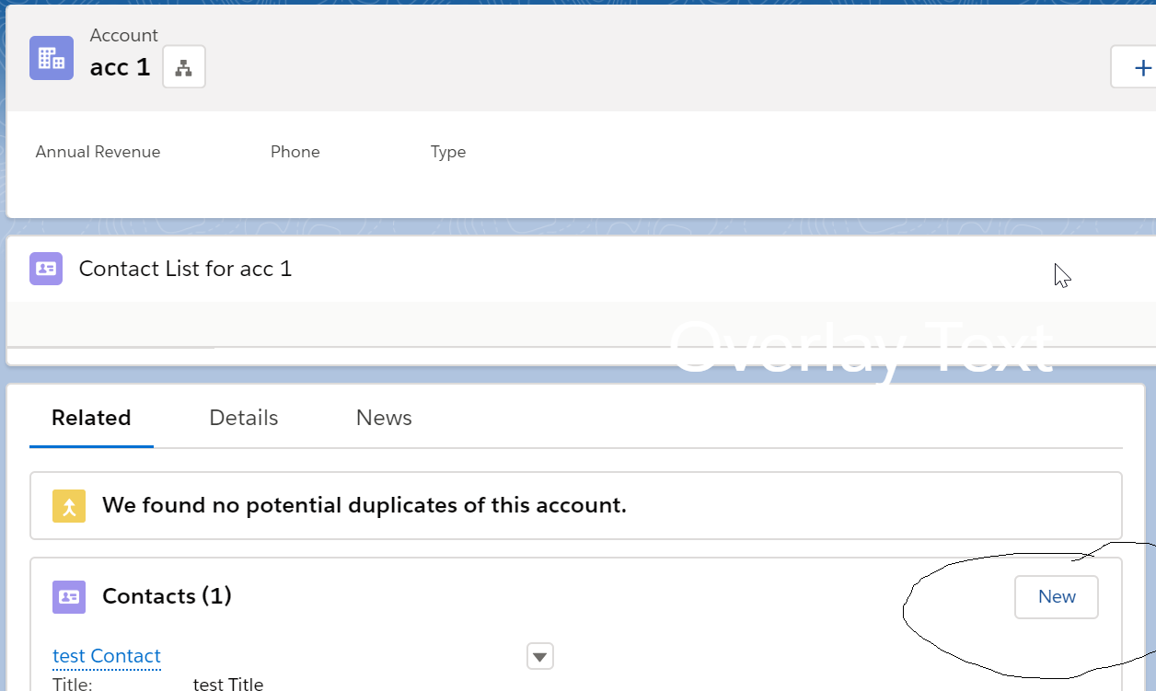The width and height of the screenshot is (1156, 691).
Task: Click the acc 1 account name heading
Action: point(120,67)
